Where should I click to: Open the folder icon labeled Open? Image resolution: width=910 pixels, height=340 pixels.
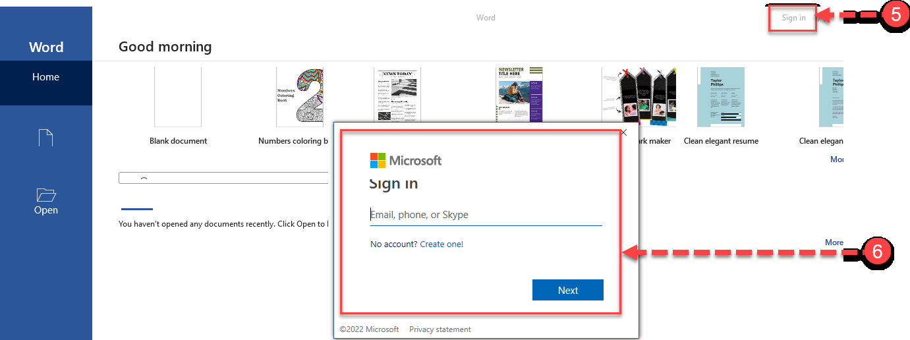coord(46,201)
